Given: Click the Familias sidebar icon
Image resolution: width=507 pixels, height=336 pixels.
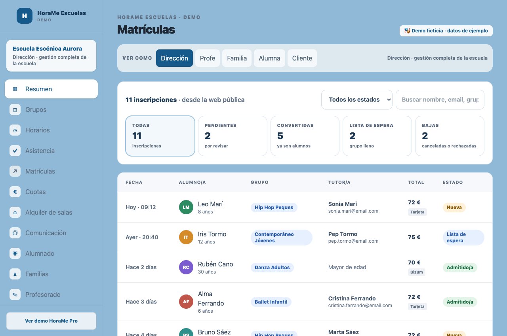Looking at the screenshot, I should (x=15, y=274).
